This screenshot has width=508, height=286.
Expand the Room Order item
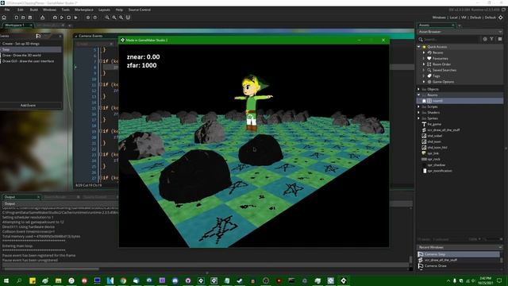[424, 64]
